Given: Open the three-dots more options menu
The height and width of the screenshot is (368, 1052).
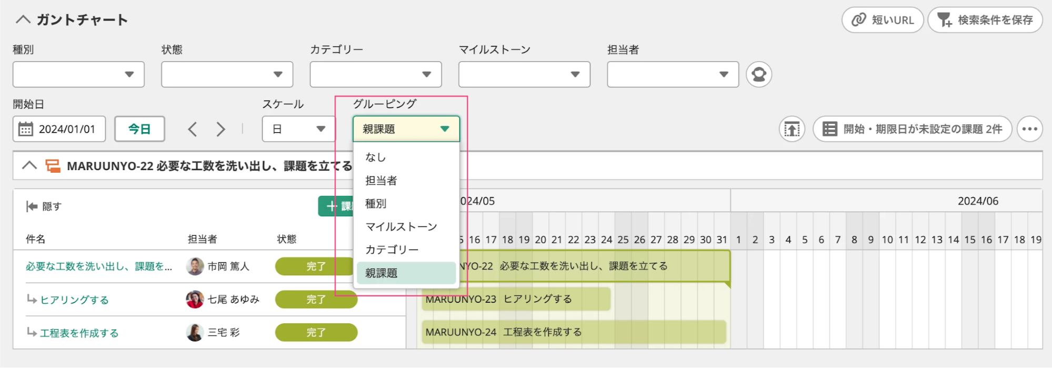Looking at the screenshot, I should click(1030, 129).
